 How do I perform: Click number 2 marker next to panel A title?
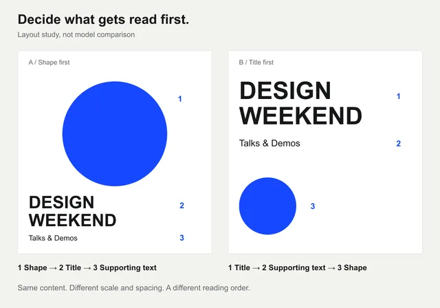pos(181,206)
